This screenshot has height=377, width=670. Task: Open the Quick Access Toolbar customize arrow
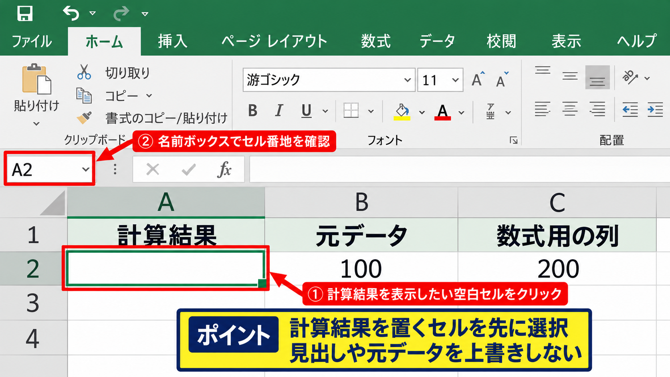[145, 14]
